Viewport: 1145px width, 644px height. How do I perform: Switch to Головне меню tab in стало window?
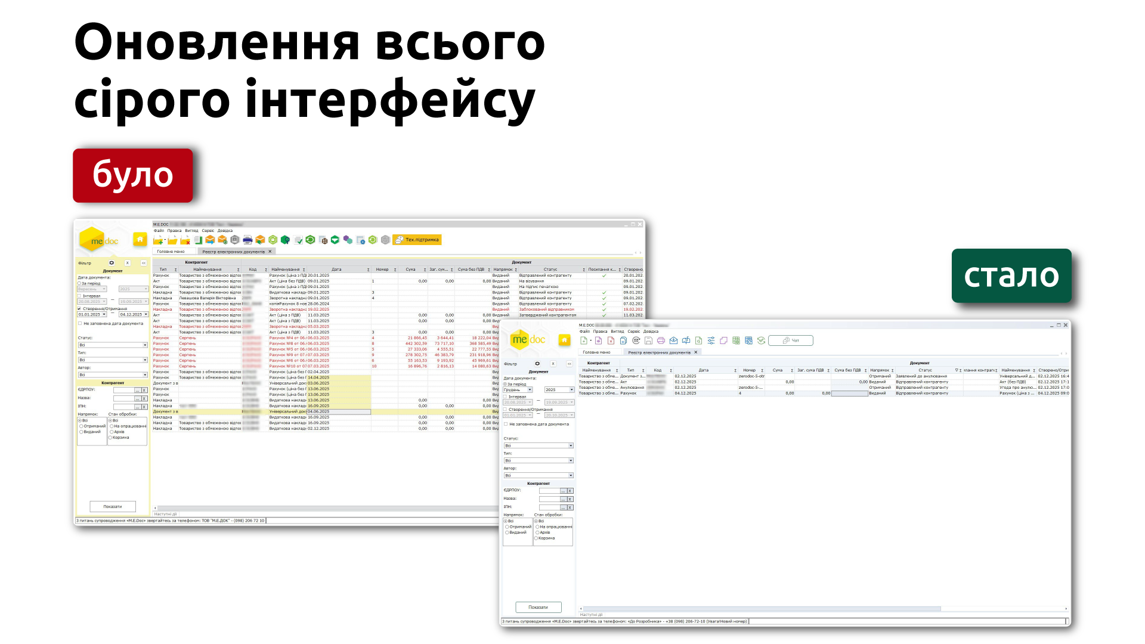(596, 352)
